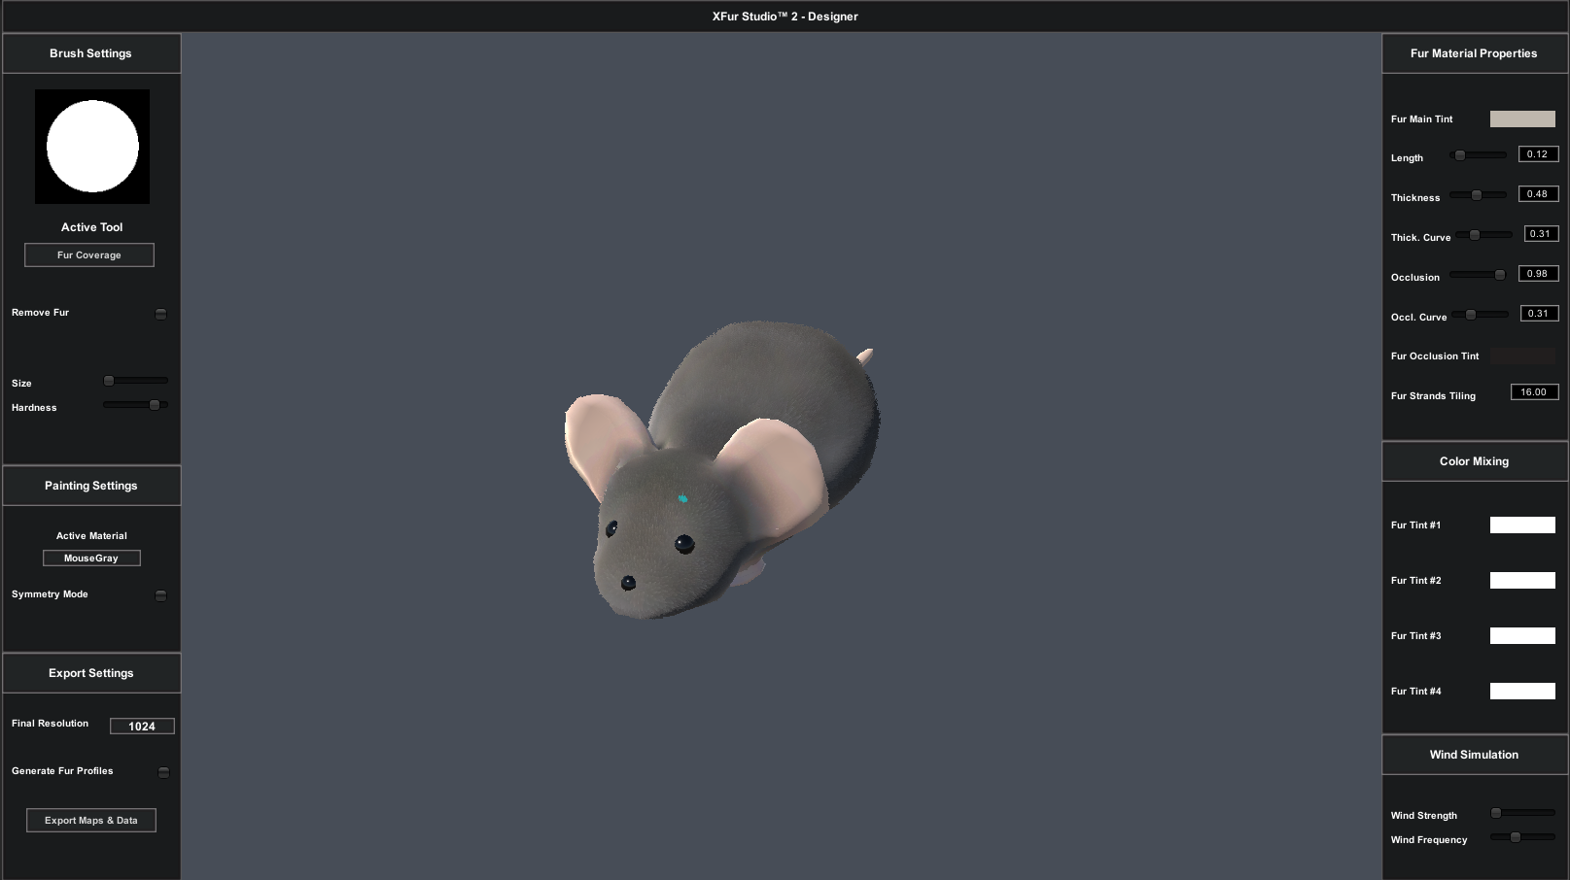Open the Fur Main Tint color swatch
The width and height of the screenshot is (1570, 880).
pyautogui.click(x=1522, y=118)
